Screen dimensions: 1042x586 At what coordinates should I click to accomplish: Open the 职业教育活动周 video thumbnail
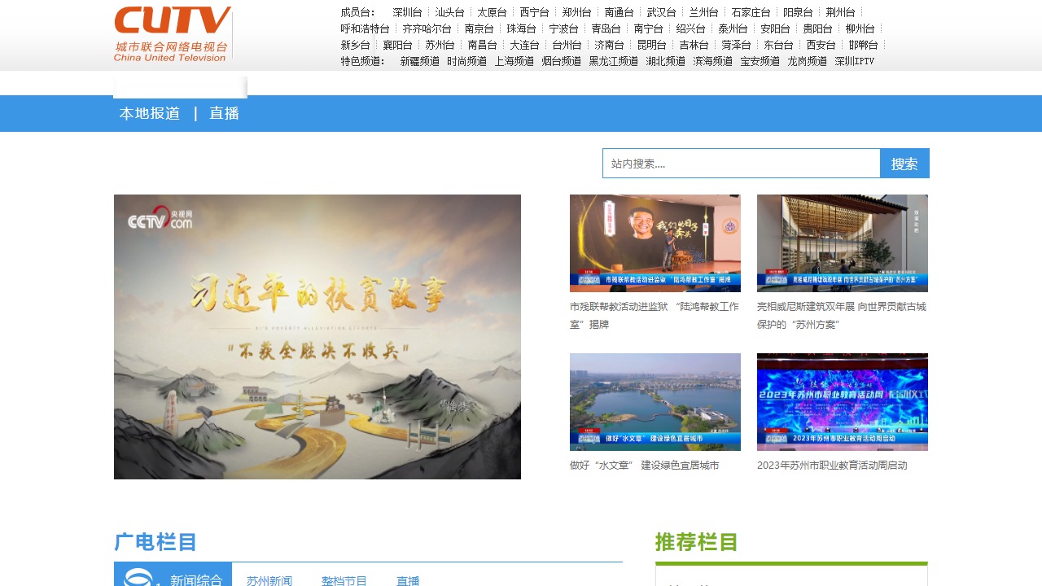tap(843, 402)
